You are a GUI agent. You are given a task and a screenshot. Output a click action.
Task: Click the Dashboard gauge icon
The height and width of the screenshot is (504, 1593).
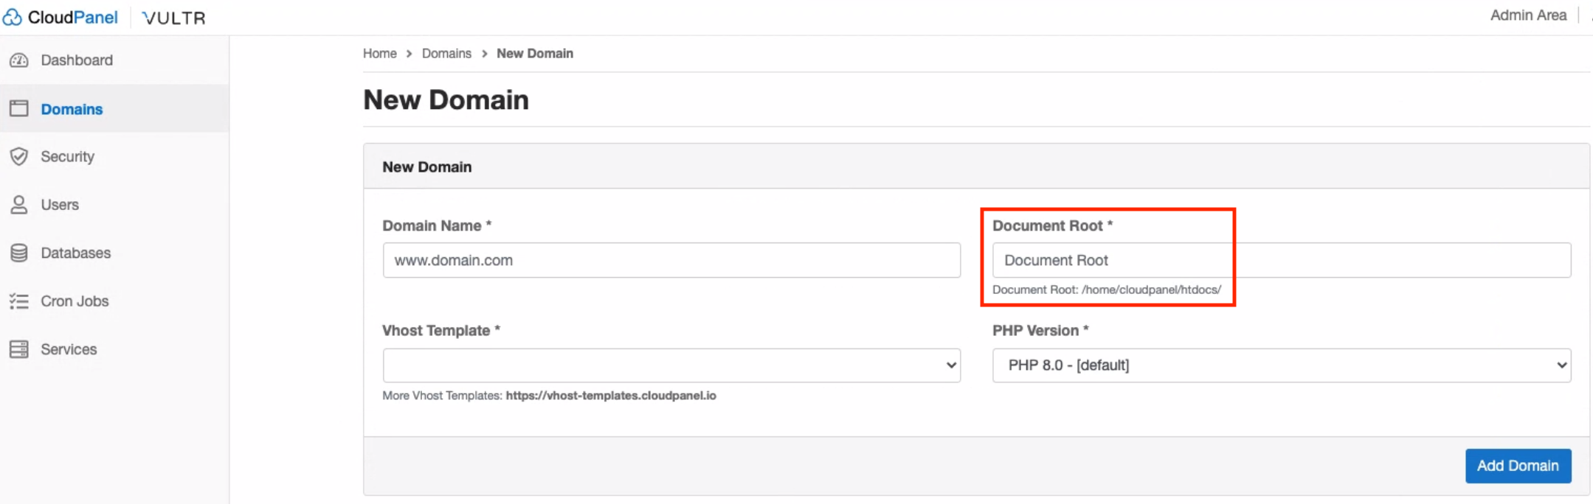click(x=19, y=60)
